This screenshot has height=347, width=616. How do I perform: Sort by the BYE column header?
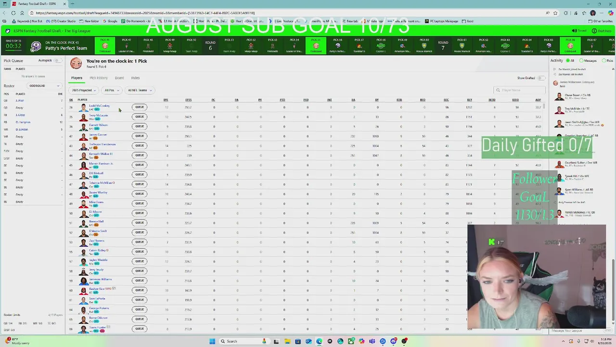(166, 100)
